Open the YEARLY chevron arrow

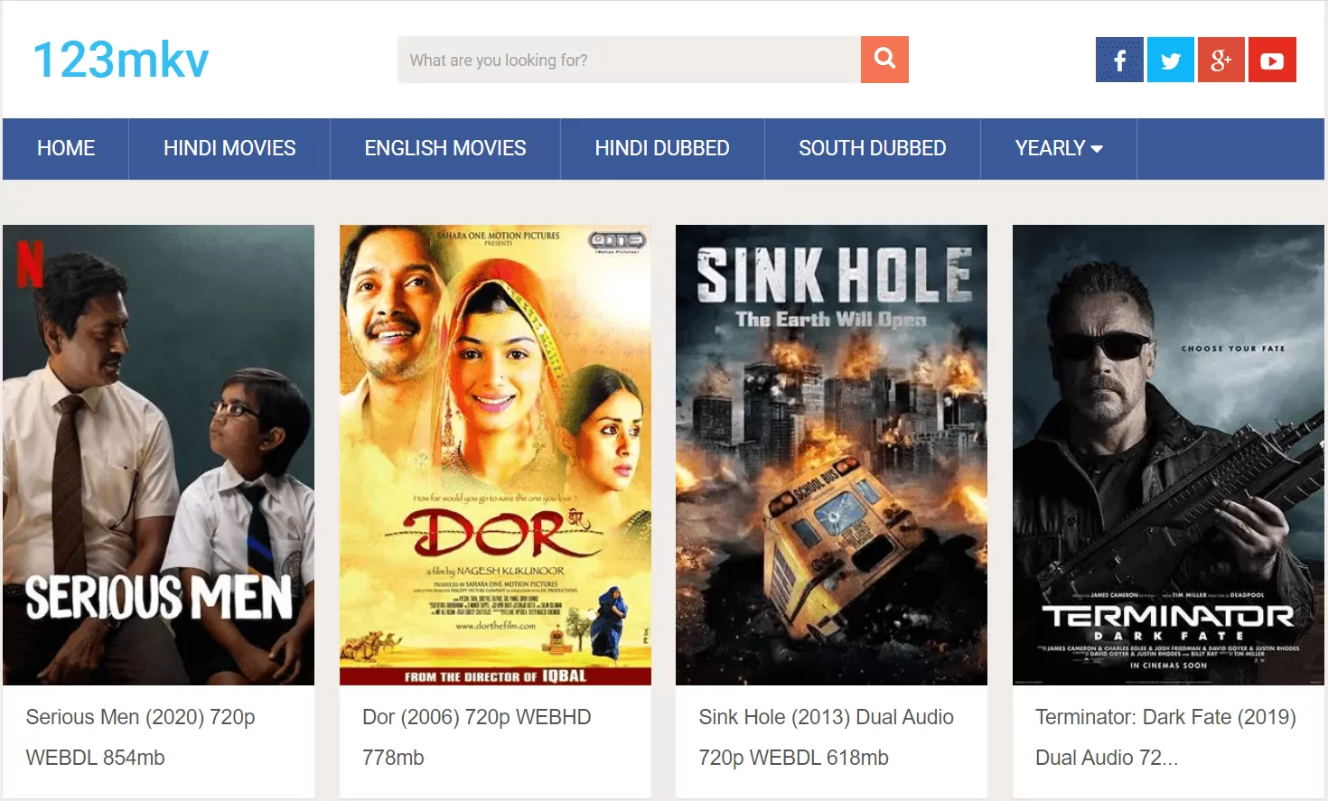pos(1097,150)
